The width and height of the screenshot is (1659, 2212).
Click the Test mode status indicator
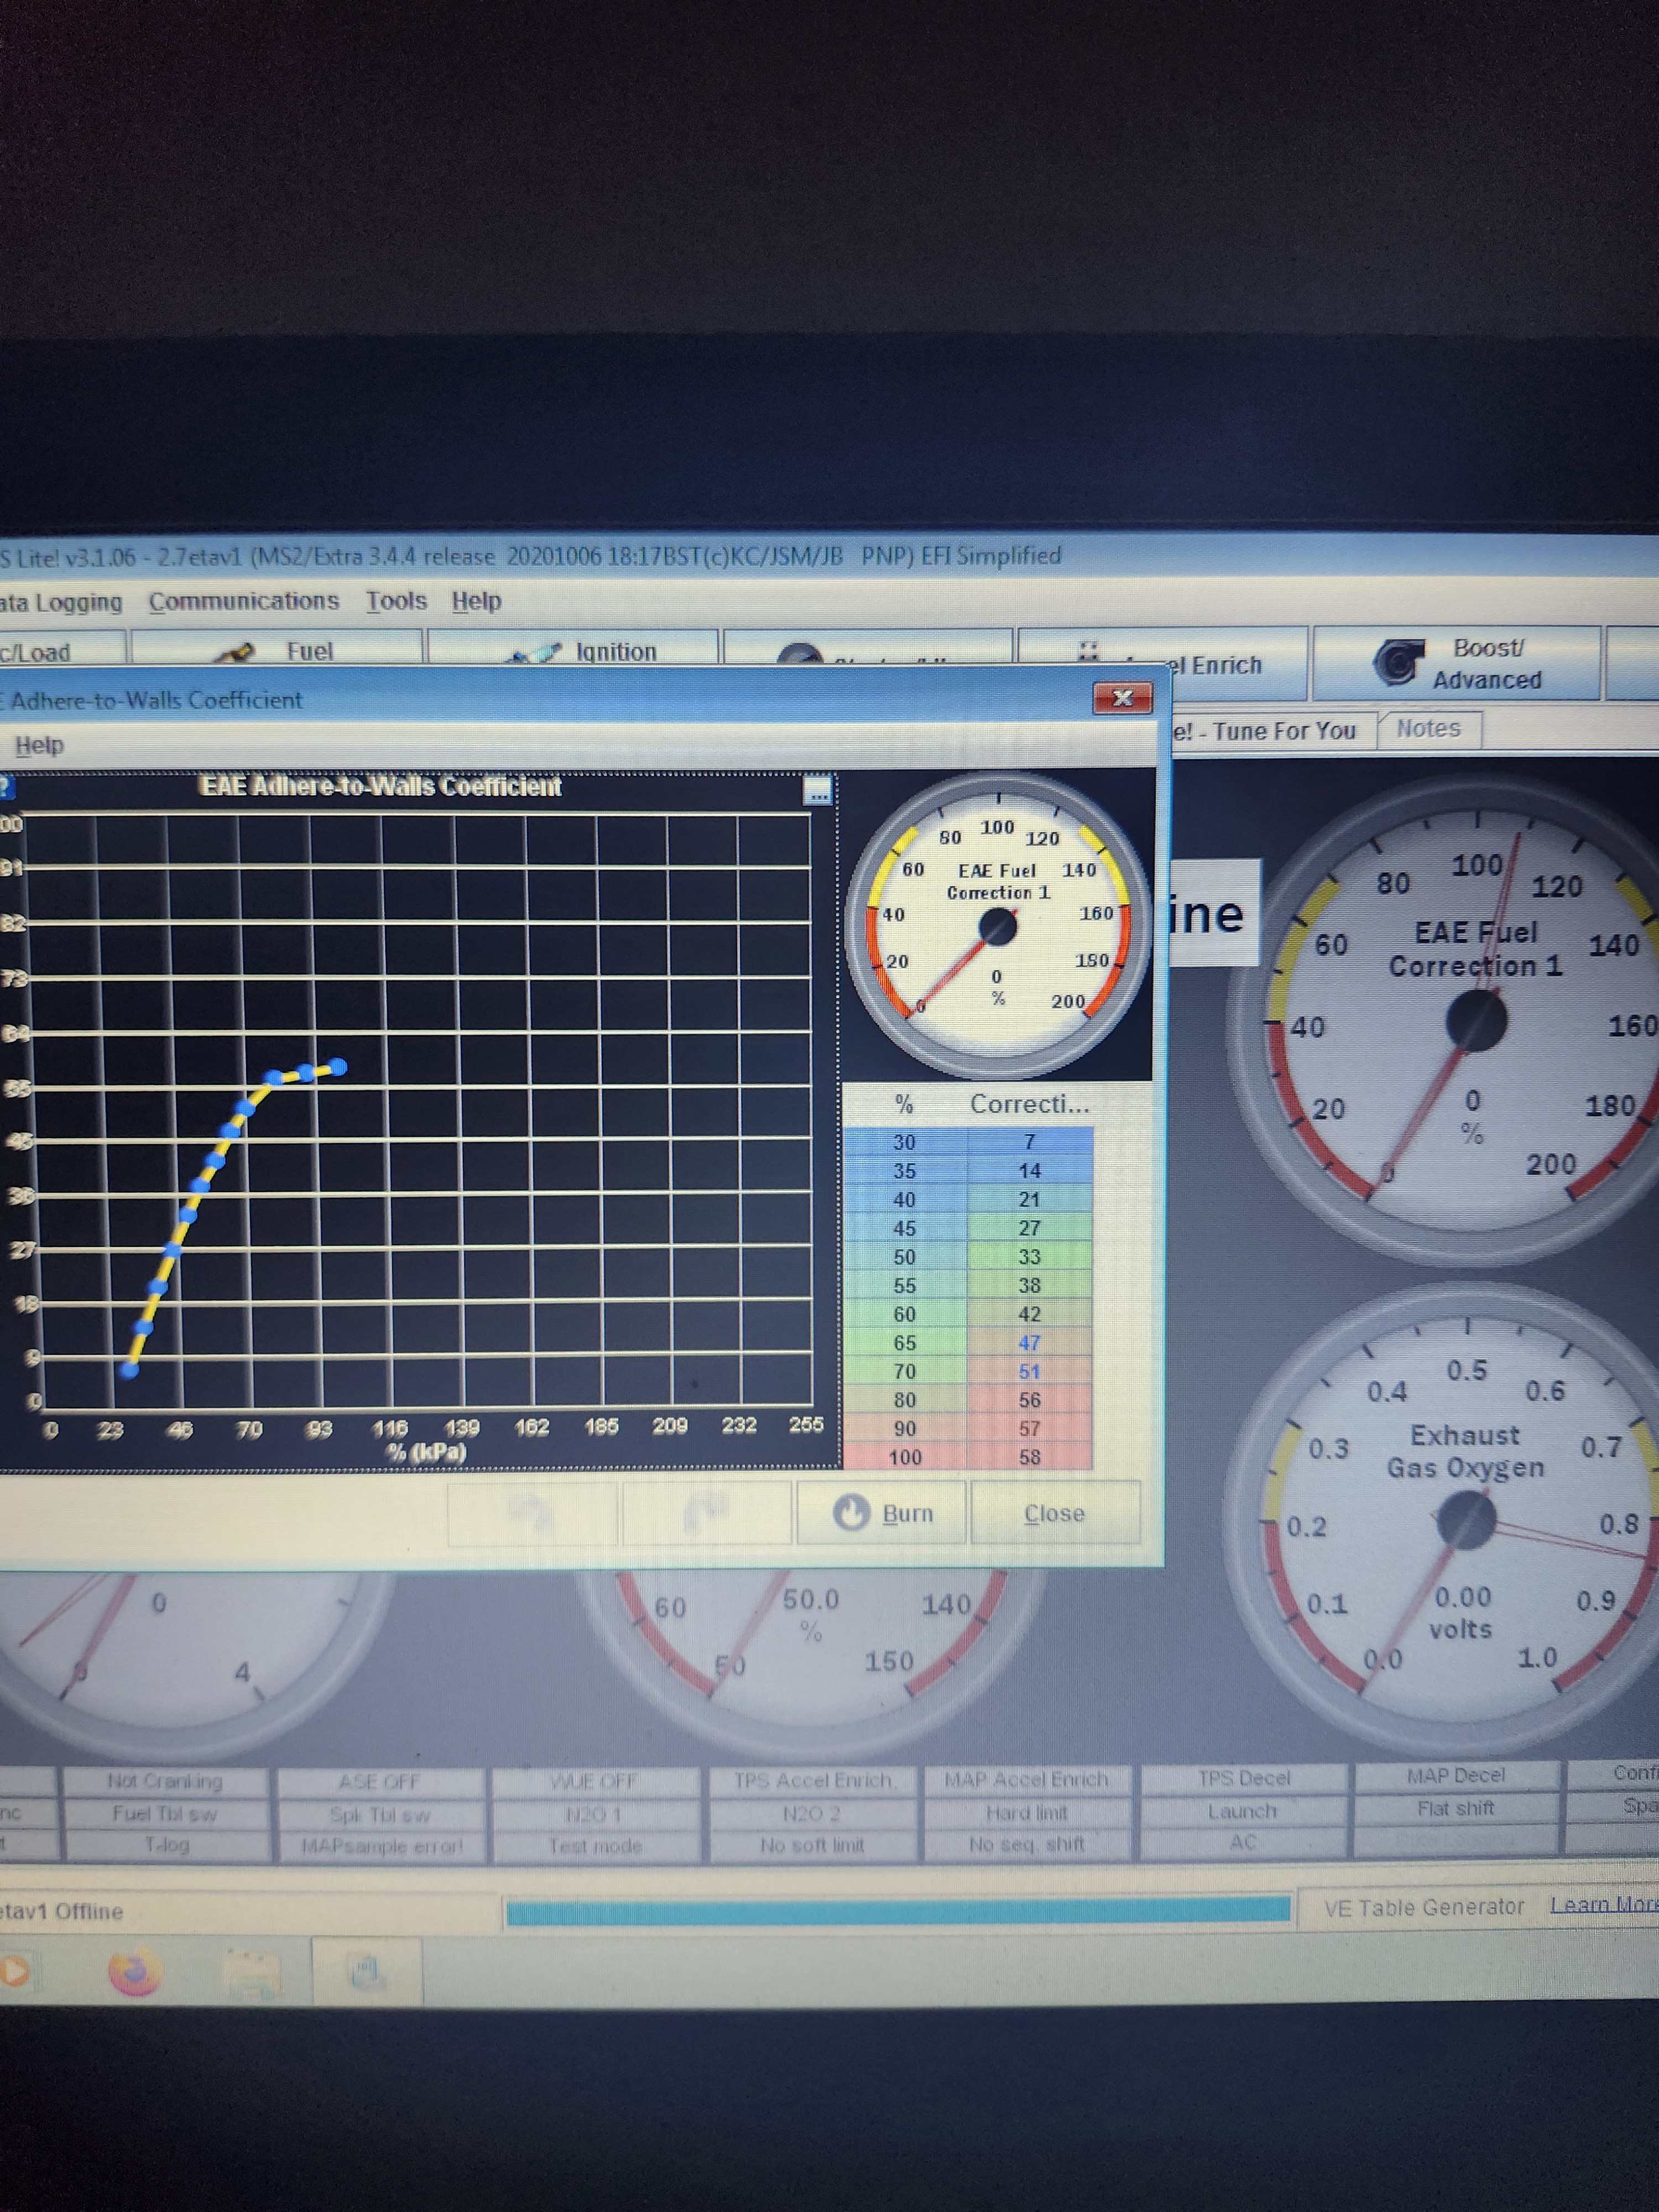point(595,1845)
